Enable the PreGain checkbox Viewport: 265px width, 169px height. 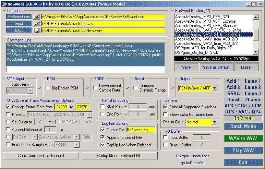click(x=8, y=137)
